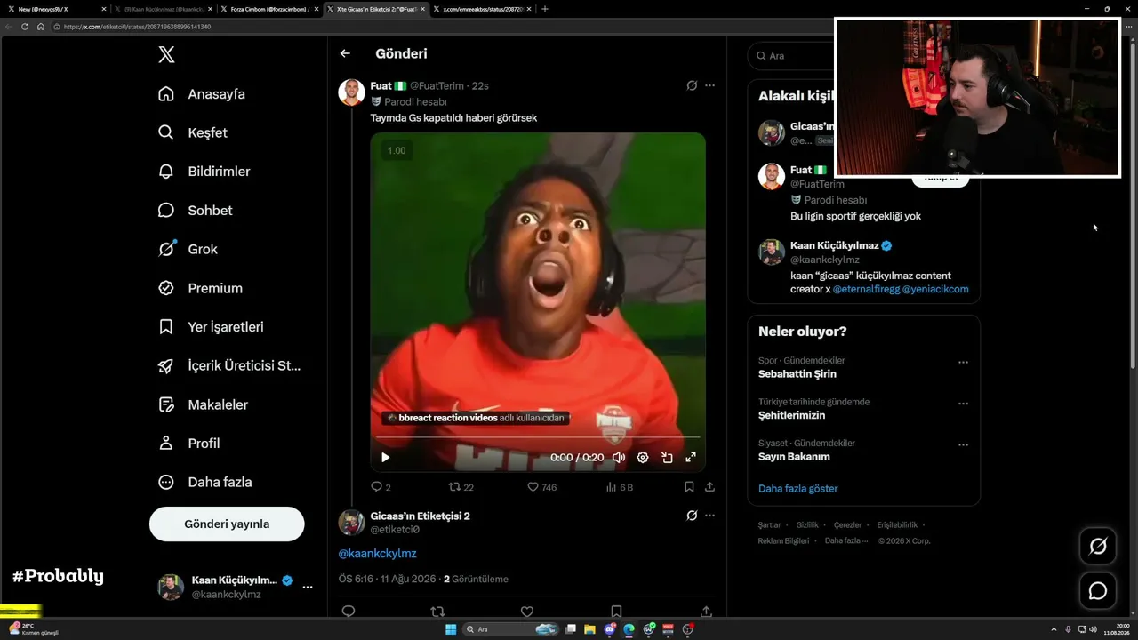
Task: Reload the page in the browser
Action: (25, 27)
